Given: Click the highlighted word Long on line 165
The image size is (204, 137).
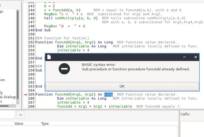Looking at the screenshot, I should click(109, 94).
